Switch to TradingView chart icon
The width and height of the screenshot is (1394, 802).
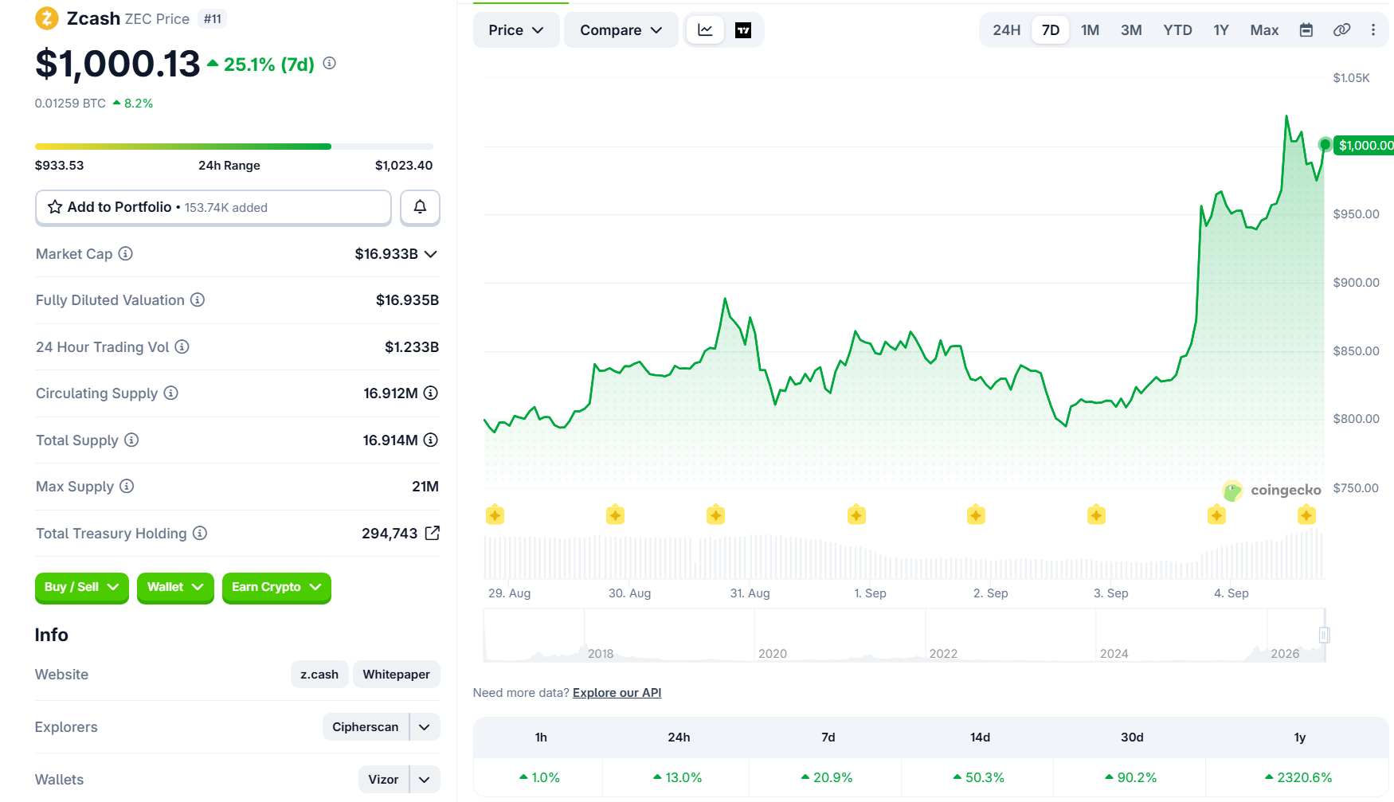743,30
